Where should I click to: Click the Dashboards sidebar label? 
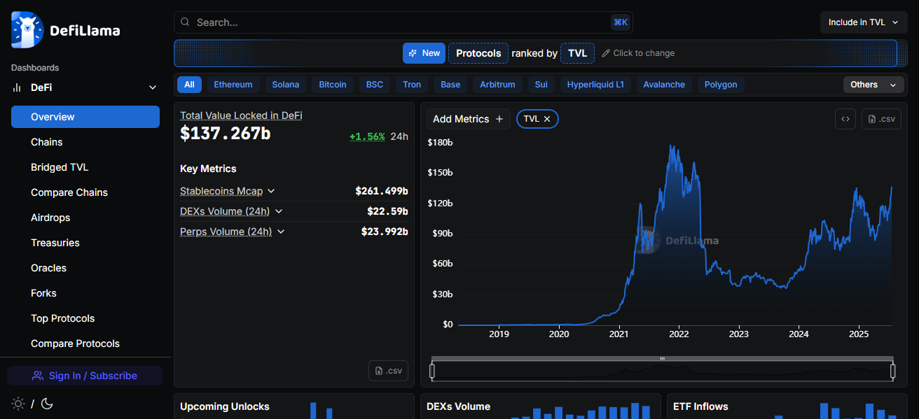(x=35, y=68)
